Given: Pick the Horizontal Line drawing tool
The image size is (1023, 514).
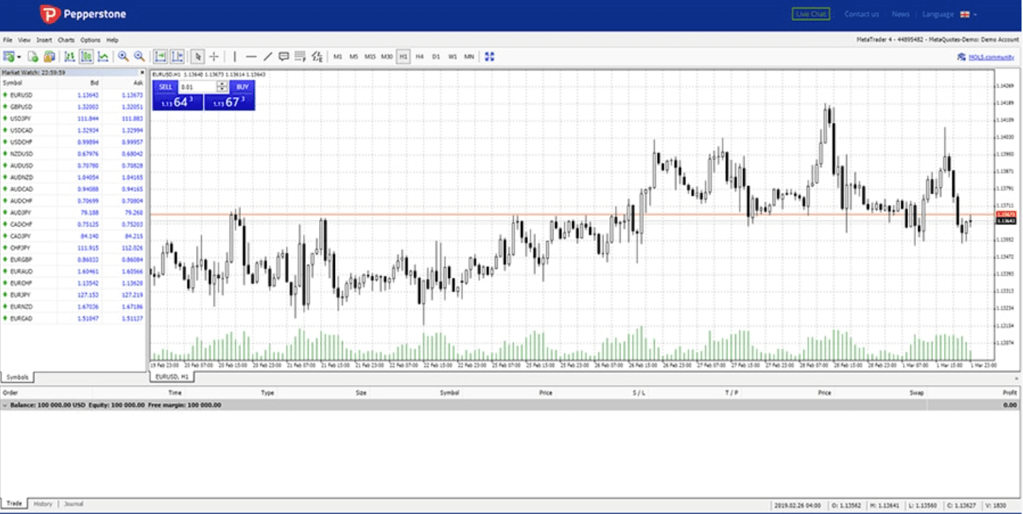Looking at the screenshot, I should [x=251, y=56].
